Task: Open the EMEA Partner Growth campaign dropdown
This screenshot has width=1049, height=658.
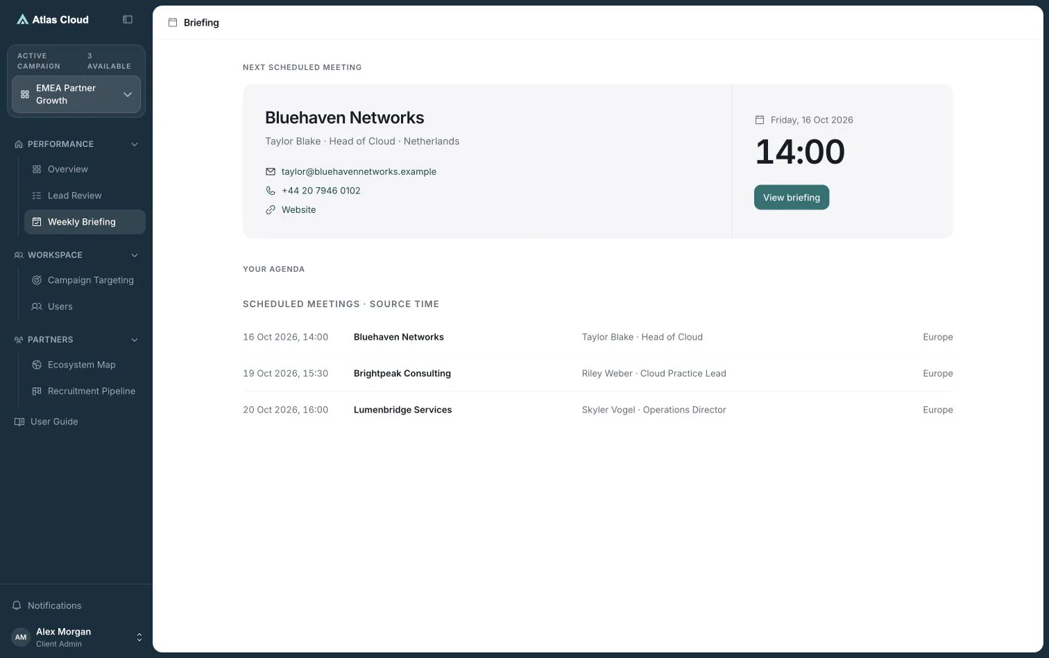Action: click(76, 94)
